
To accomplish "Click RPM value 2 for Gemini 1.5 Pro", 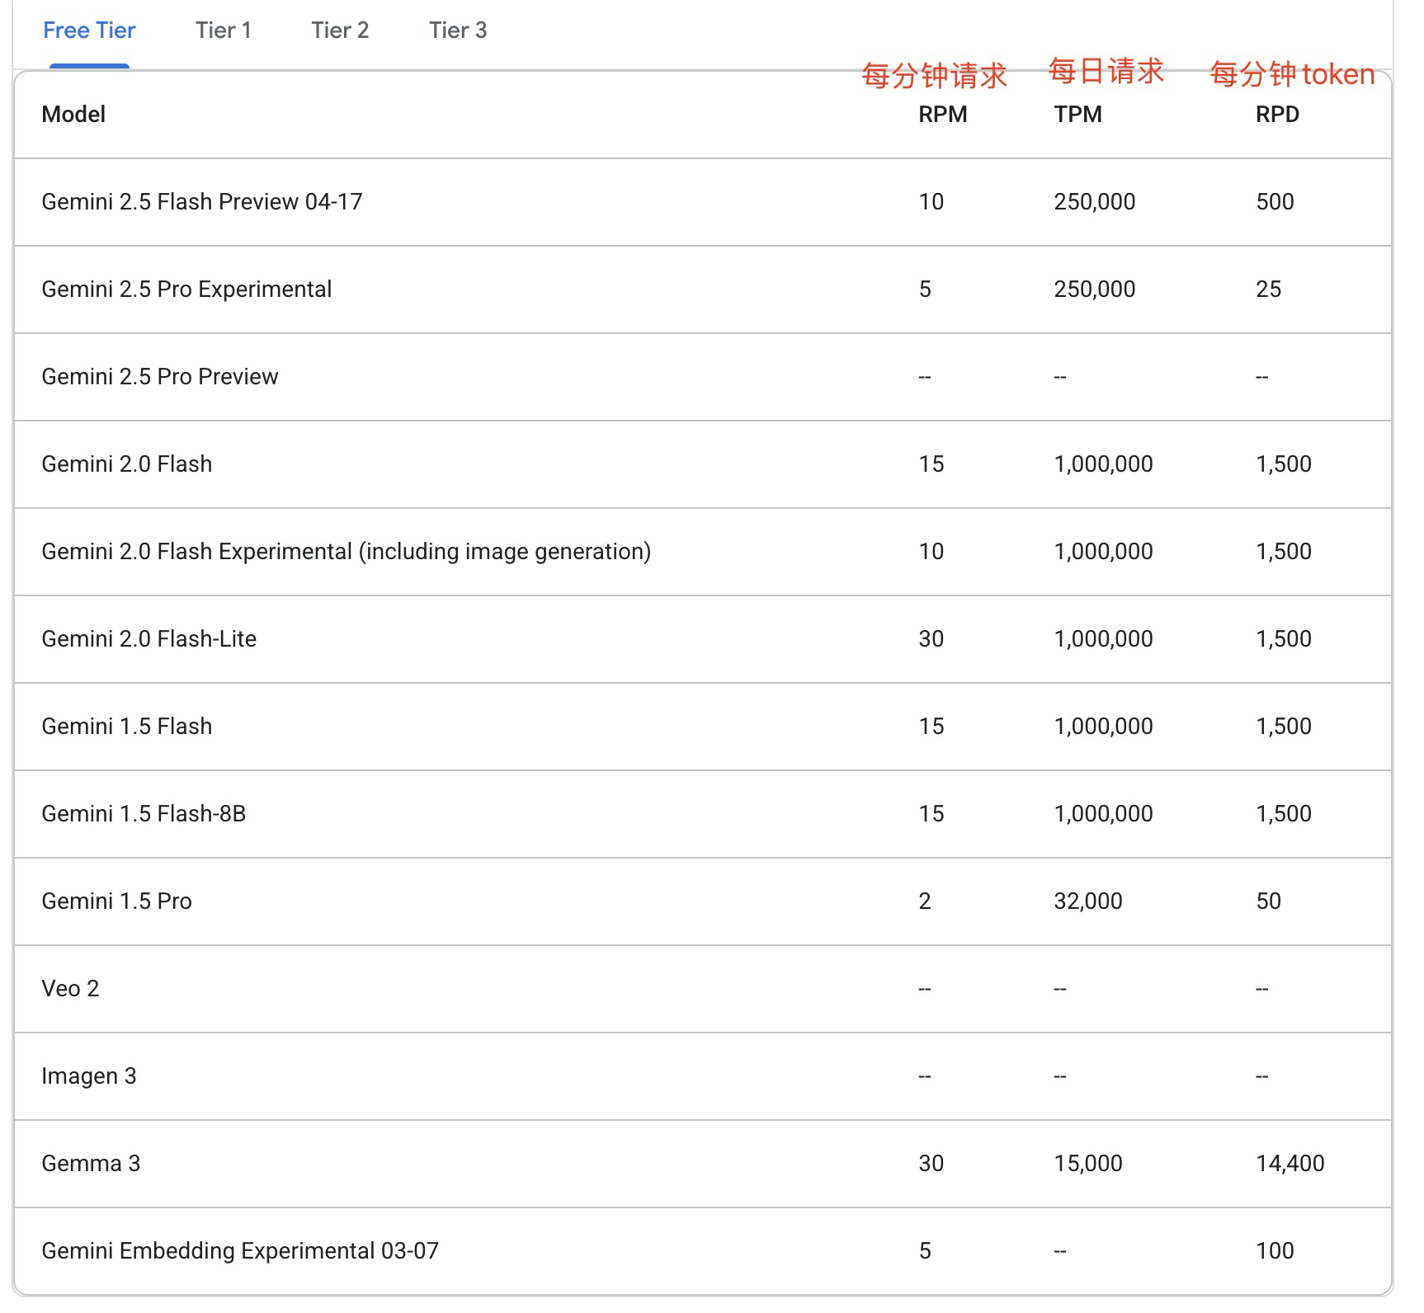I will 925,901.
